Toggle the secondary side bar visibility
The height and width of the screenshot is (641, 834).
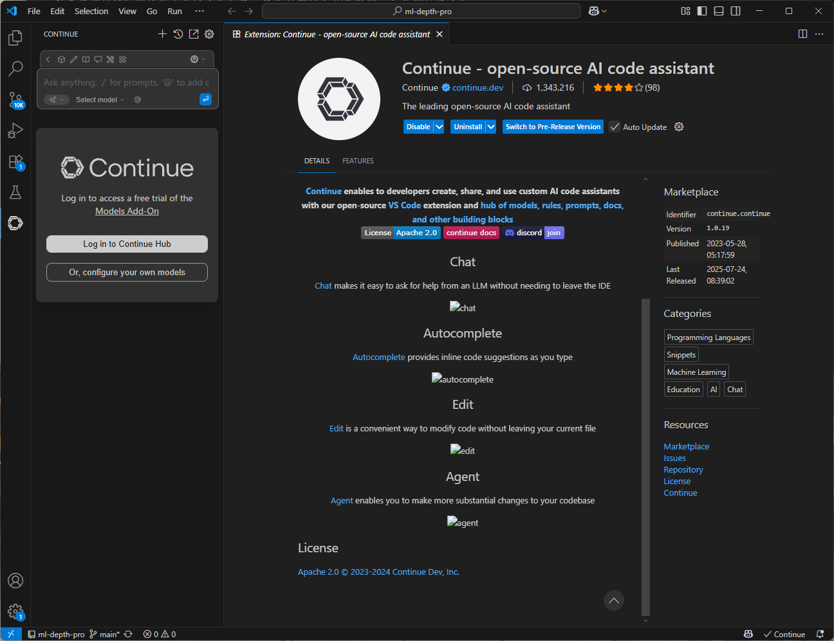[x=736, y=11]
